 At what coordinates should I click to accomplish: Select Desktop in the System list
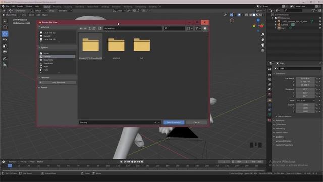tap(57, 56)
